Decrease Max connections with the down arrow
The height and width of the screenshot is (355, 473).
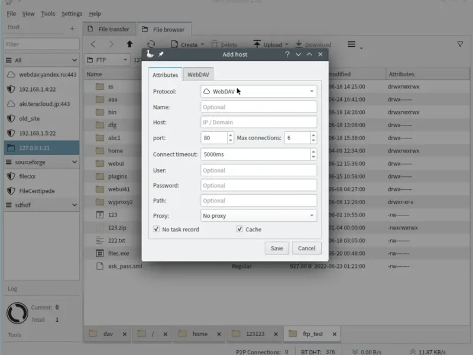click(x=313, y=141)
